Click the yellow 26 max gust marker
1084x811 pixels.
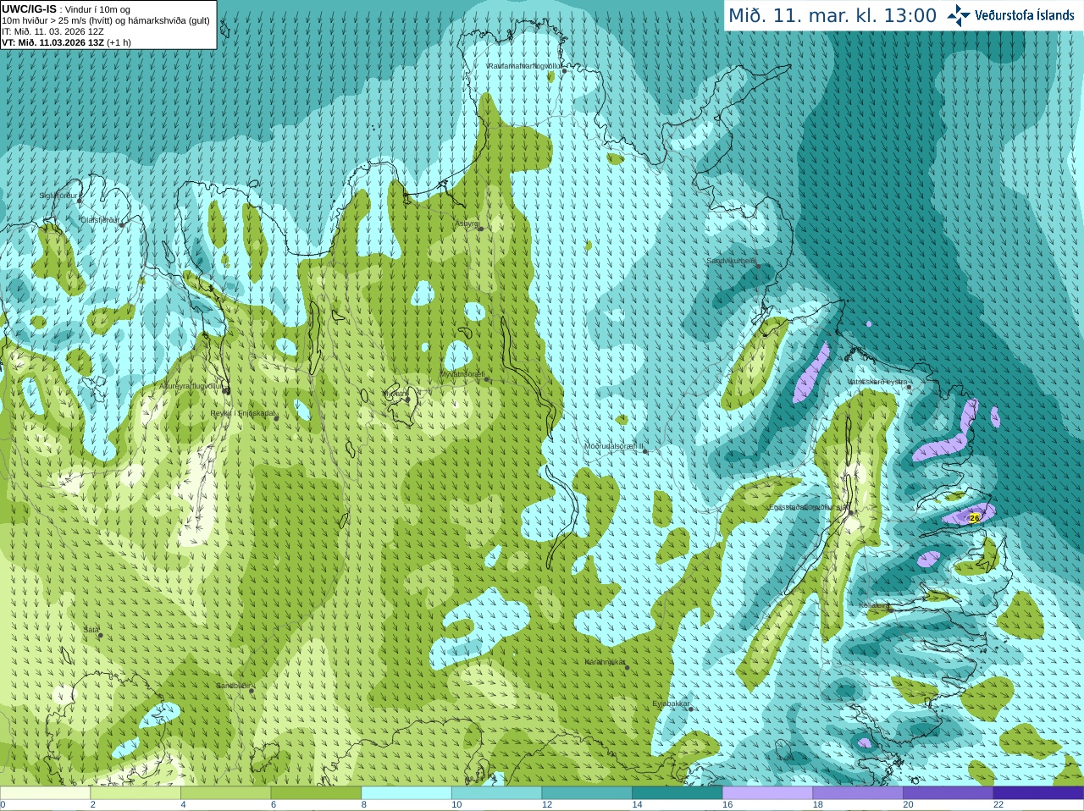974,517
